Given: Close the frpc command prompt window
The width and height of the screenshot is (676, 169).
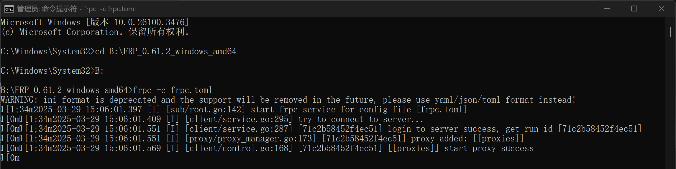Looking at the screenshot, I should (x=662, y=9).
